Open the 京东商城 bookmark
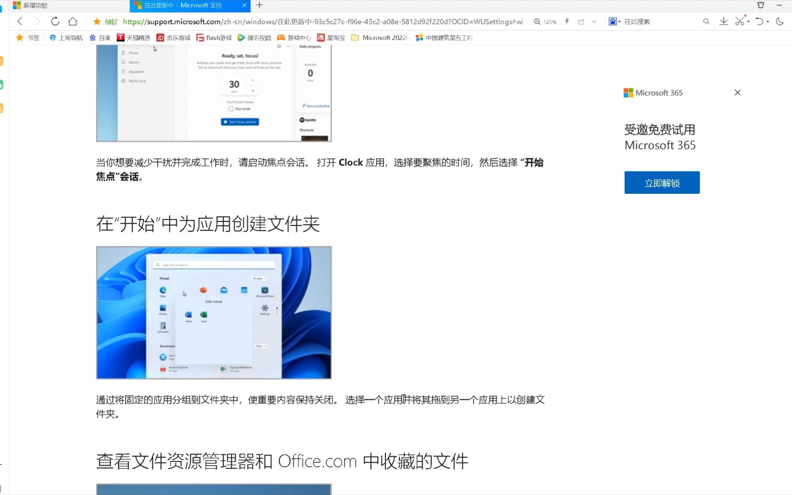The image size is (792, 495). [173, 38]
